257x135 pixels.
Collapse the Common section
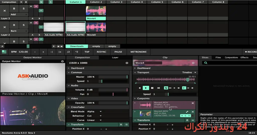coord(69,73)
